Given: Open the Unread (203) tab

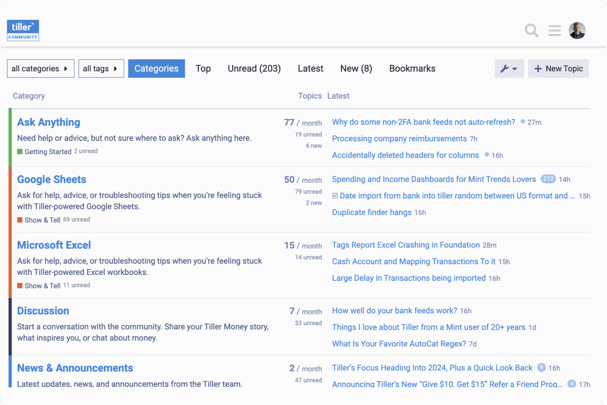Looking at the screenshot, I should (254, 69).
